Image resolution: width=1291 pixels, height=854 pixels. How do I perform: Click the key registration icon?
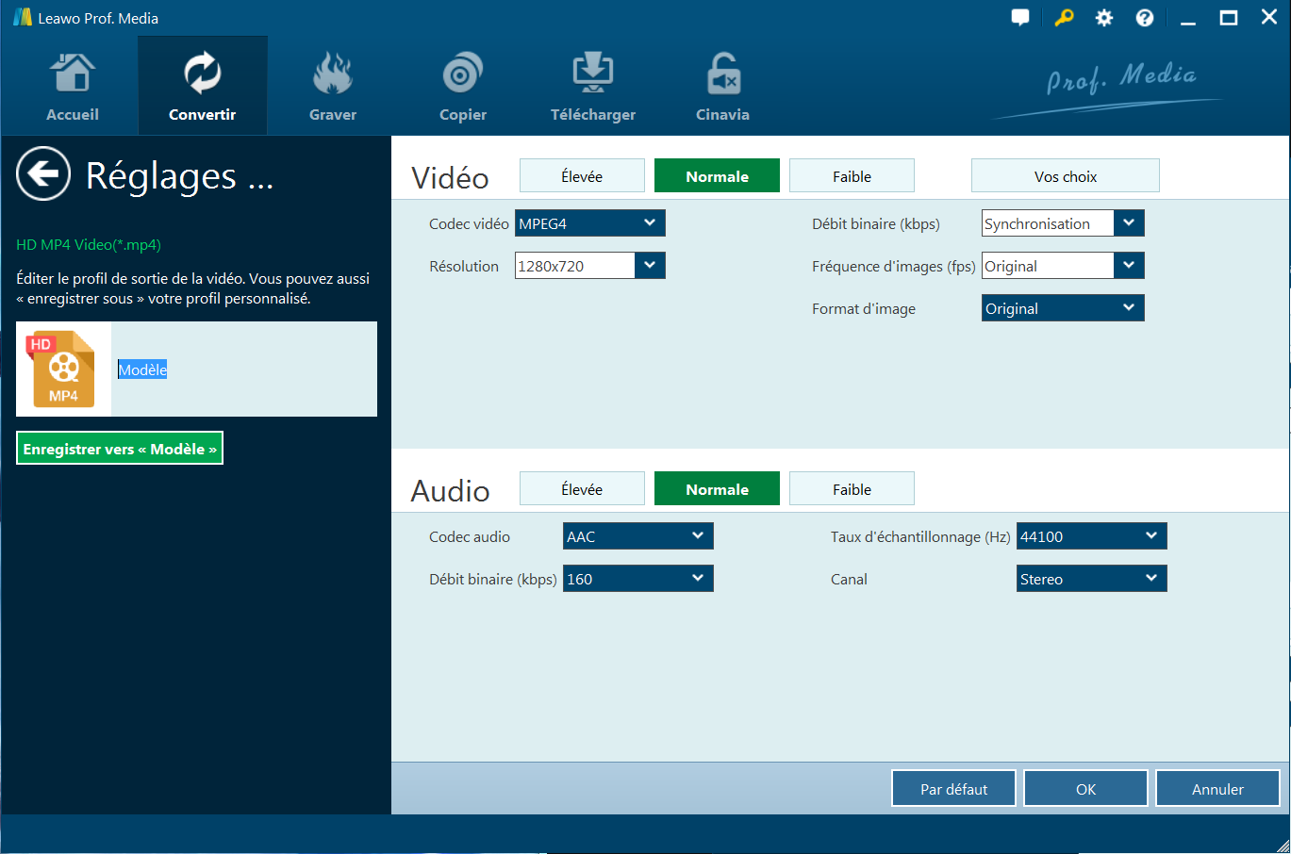pos(1064,18)
